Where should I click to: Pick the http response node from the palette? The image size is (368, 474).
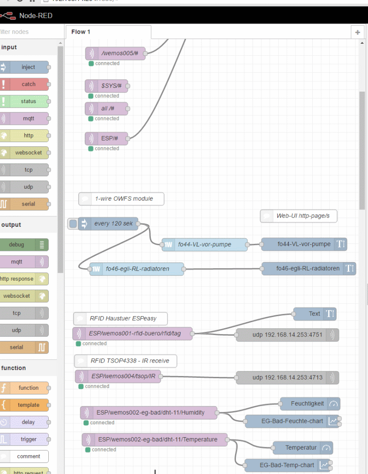(x=24, y=279)
